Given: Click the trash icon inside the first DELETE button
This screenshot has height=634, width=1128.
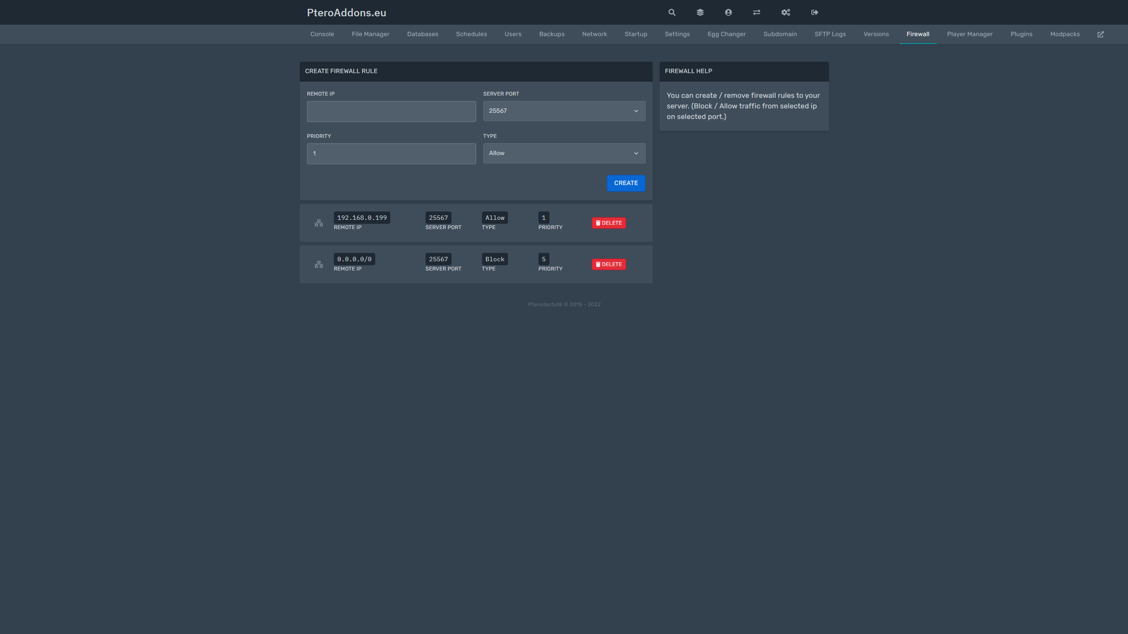Looking at the screenshot, I should tap(598, 223).
